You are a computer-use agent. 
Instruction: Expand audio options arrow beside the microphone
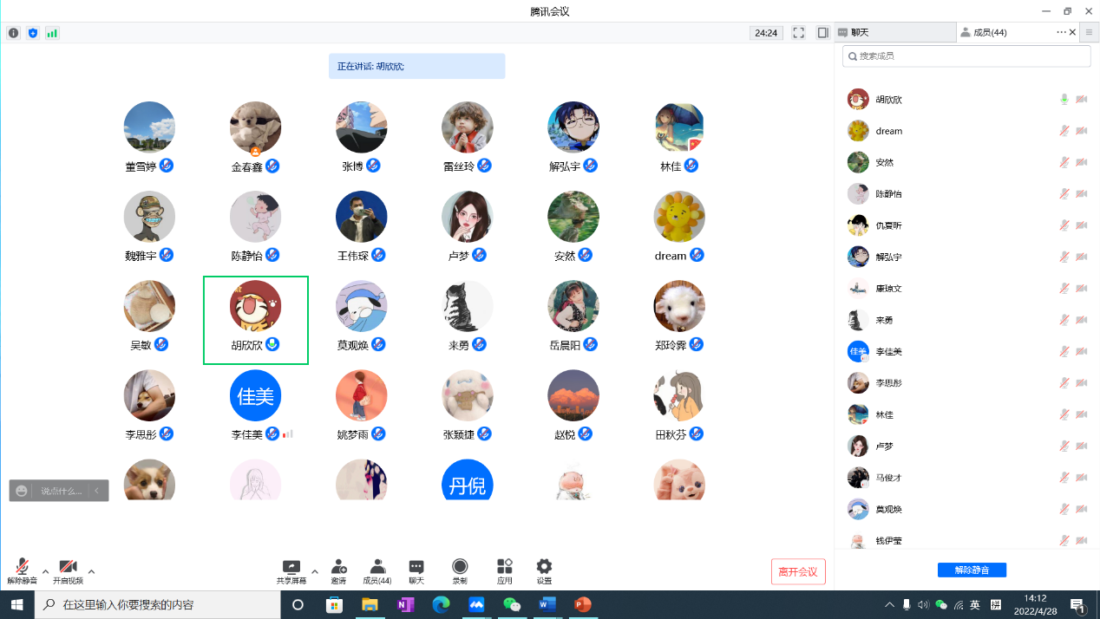pyautogui.click(x=45, y=571)
